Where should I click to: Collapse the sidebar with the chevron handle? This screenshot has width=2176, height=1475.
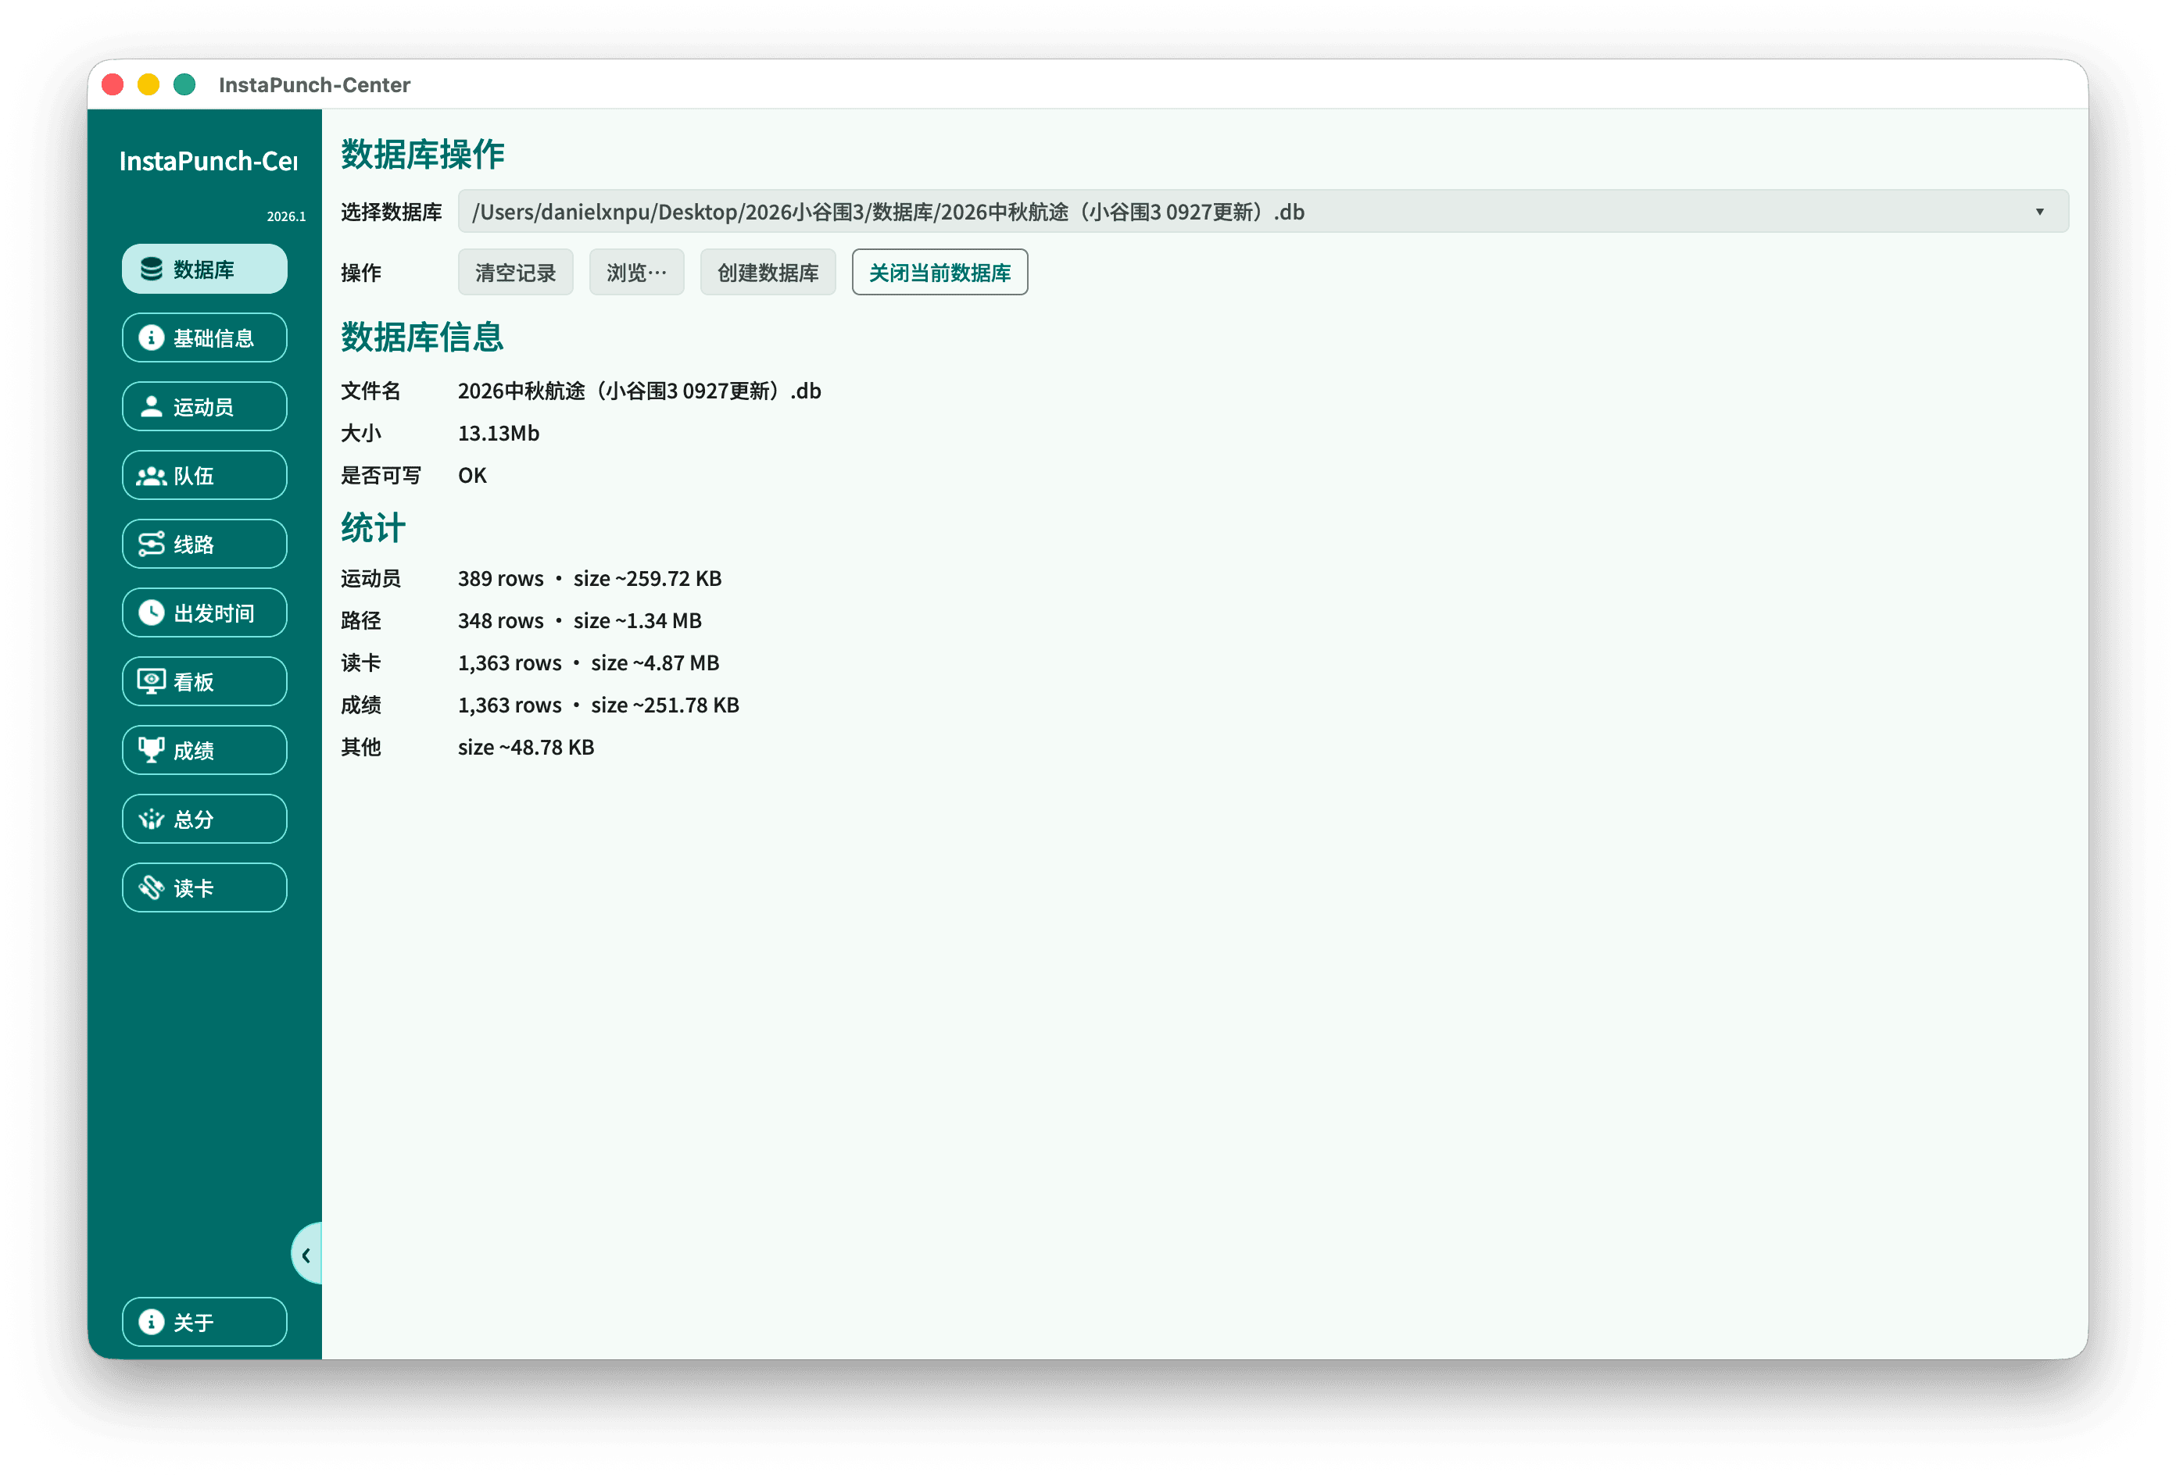(306, 1254)
